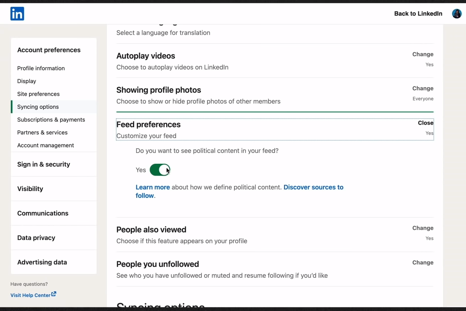
Task: Expand the Sign in & security section
Action: pyautogui.click(x=44, y=164)
